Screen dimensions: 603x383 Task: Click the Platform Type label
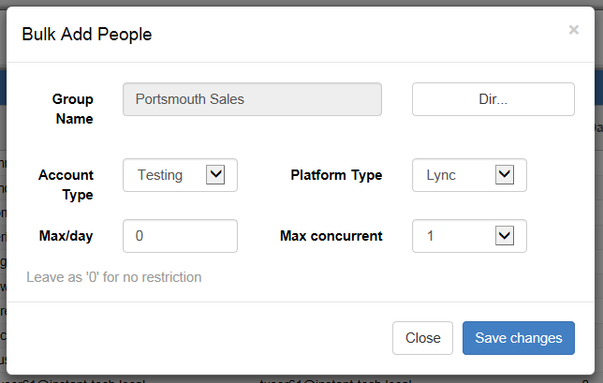(336, 175)
